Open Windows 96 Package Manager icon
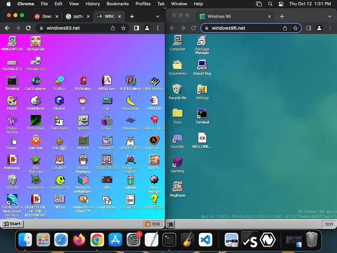Viewport: 337px width, 253px height. click(202, 45)
